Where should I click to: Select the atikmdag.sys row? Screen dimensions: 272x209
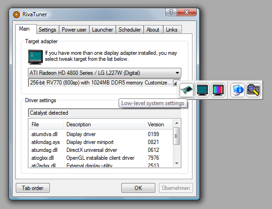[x=100, y=142]
